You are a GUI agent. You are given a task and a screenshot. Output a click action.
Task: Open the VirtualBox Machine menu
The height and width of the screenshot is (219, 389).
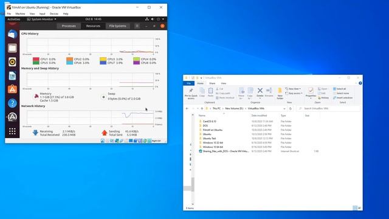(x=20, y=13)
